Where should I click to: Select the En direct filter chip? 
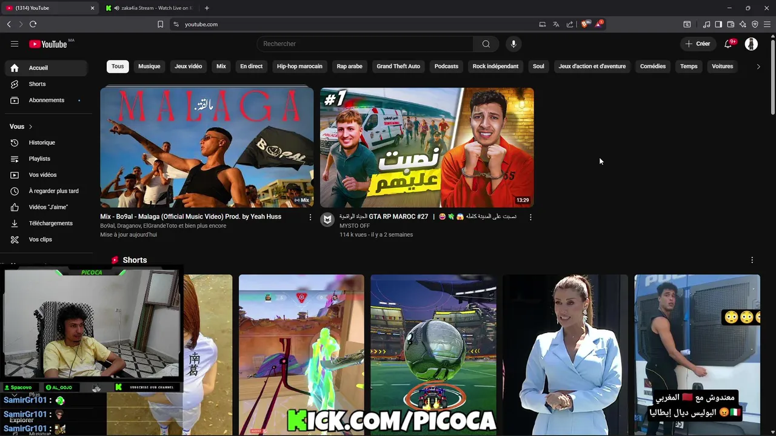tap(251, 66)
